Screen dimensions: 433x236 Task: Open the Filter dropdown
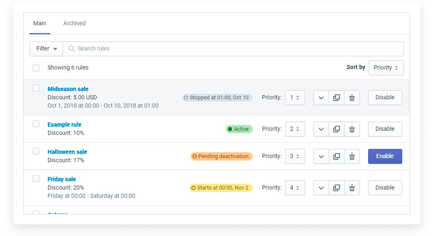tap(46, 49)
